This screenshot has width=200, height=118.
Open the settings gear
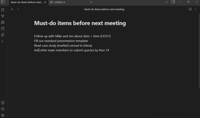pyautogui.click(x=3, y=115)
